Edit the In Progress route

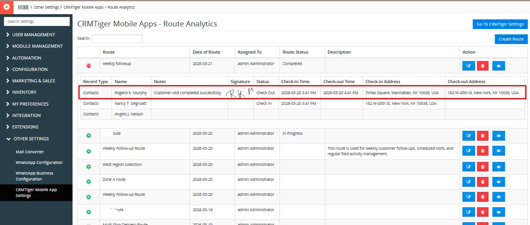(469, 136)
